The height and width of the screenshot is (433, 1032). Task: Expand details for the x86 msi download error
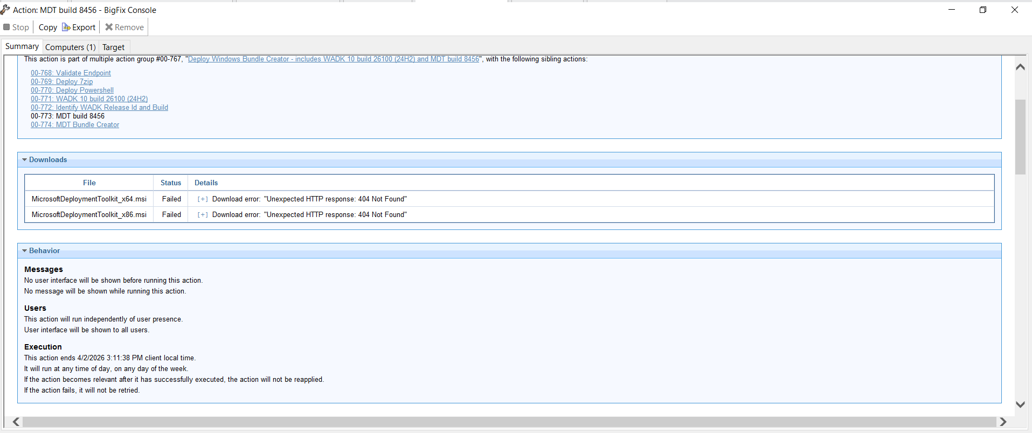(x=203, y=215)
